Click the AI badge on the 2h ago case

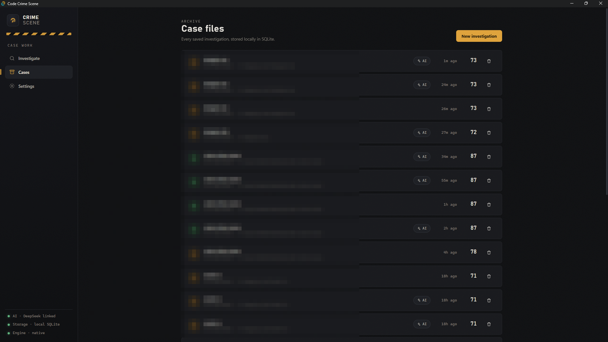tap(422, 228)
